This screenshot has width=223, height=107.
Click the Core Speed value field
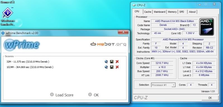point(162,63)
